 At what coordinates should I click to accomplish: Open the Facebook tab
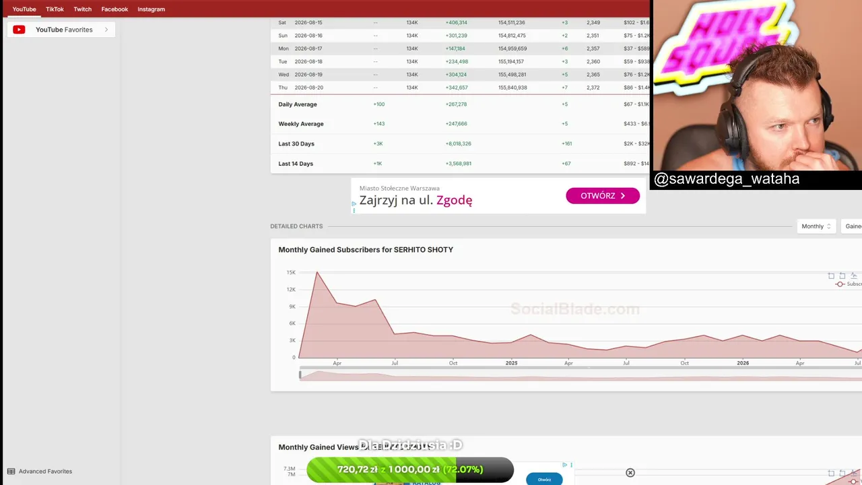tap(114, 9)
